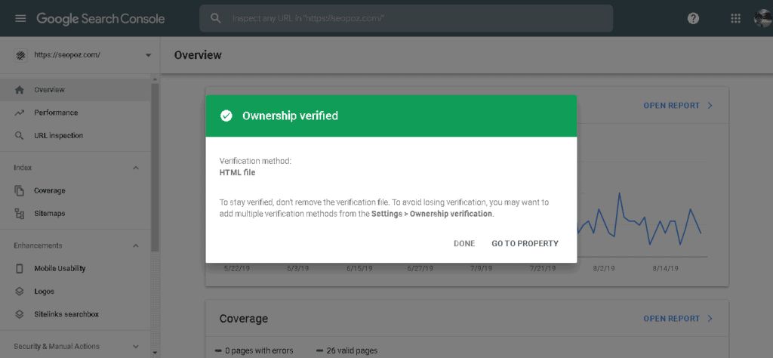This screenshot has height=358, width=773.
Task: Click the green verified checkmark icon
Action: (x=226, y=116)
